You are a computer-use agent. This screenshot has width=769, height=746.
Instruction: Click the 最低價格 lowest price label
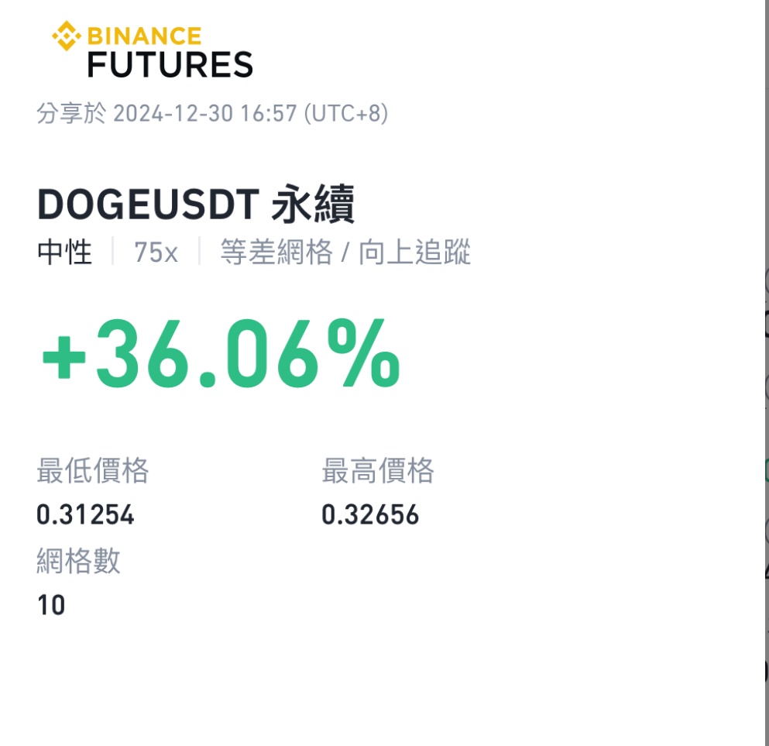(x=93, y=471)
